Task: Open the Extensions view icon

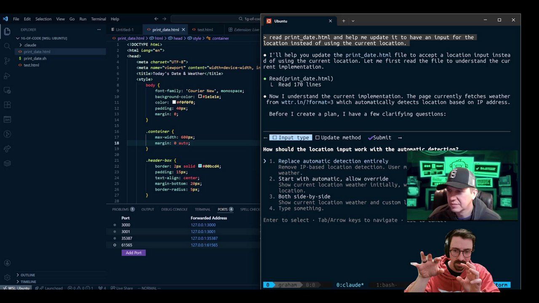Action: coord(7,105)
